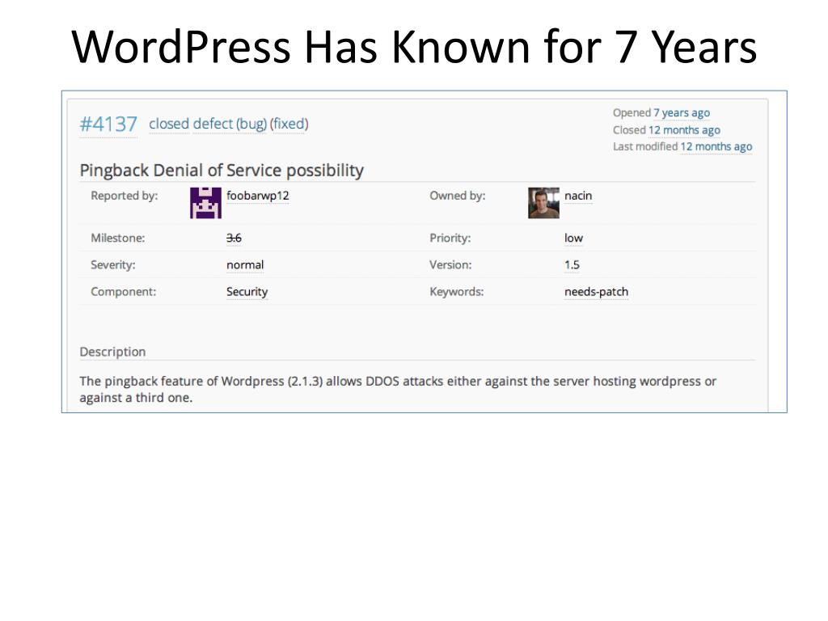Click the 'Description' heading
828x621 pixels.
(112, 352)
